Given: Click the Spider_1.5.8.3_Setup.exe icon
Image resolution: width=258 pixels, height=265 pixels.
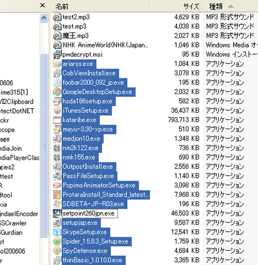Looking at the screenshot, I should [57, 242].
